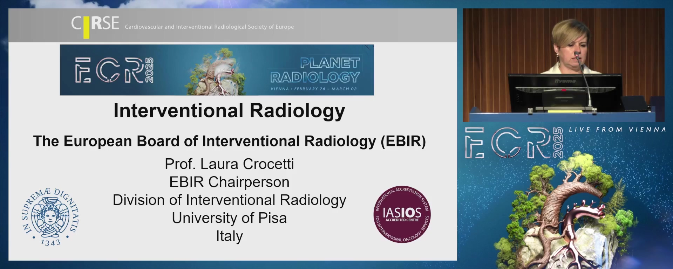Click the IASIOS Accredited Centre badge
The height and width of the screenshot is (269, 673).
click(402, 214)
